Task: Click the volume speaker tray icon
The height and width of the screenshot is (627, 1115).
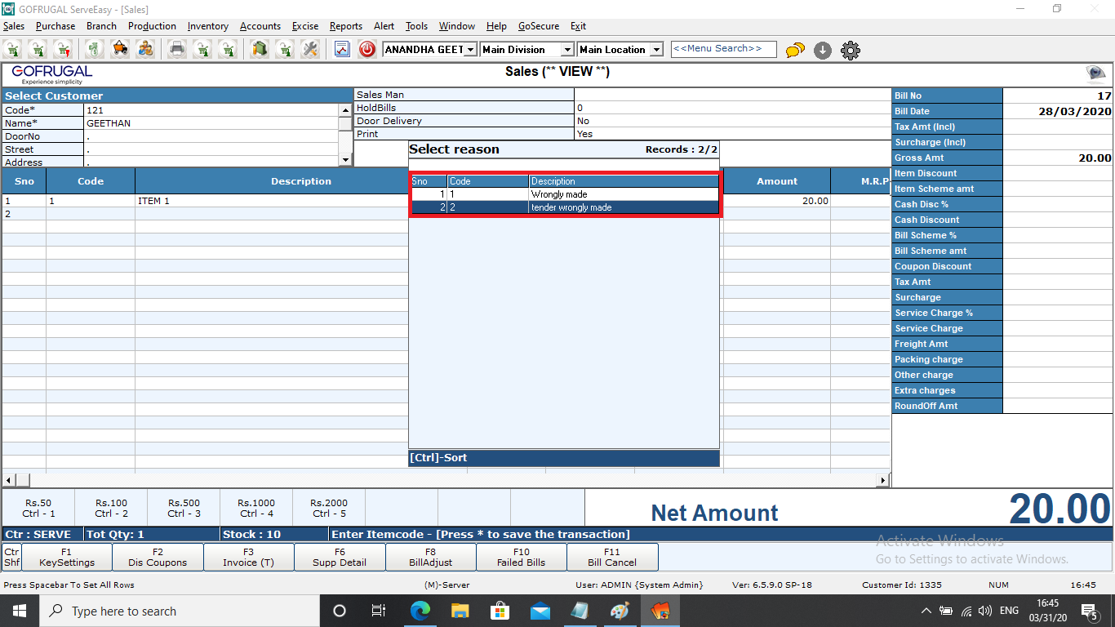Action: [x=985, y=611]
